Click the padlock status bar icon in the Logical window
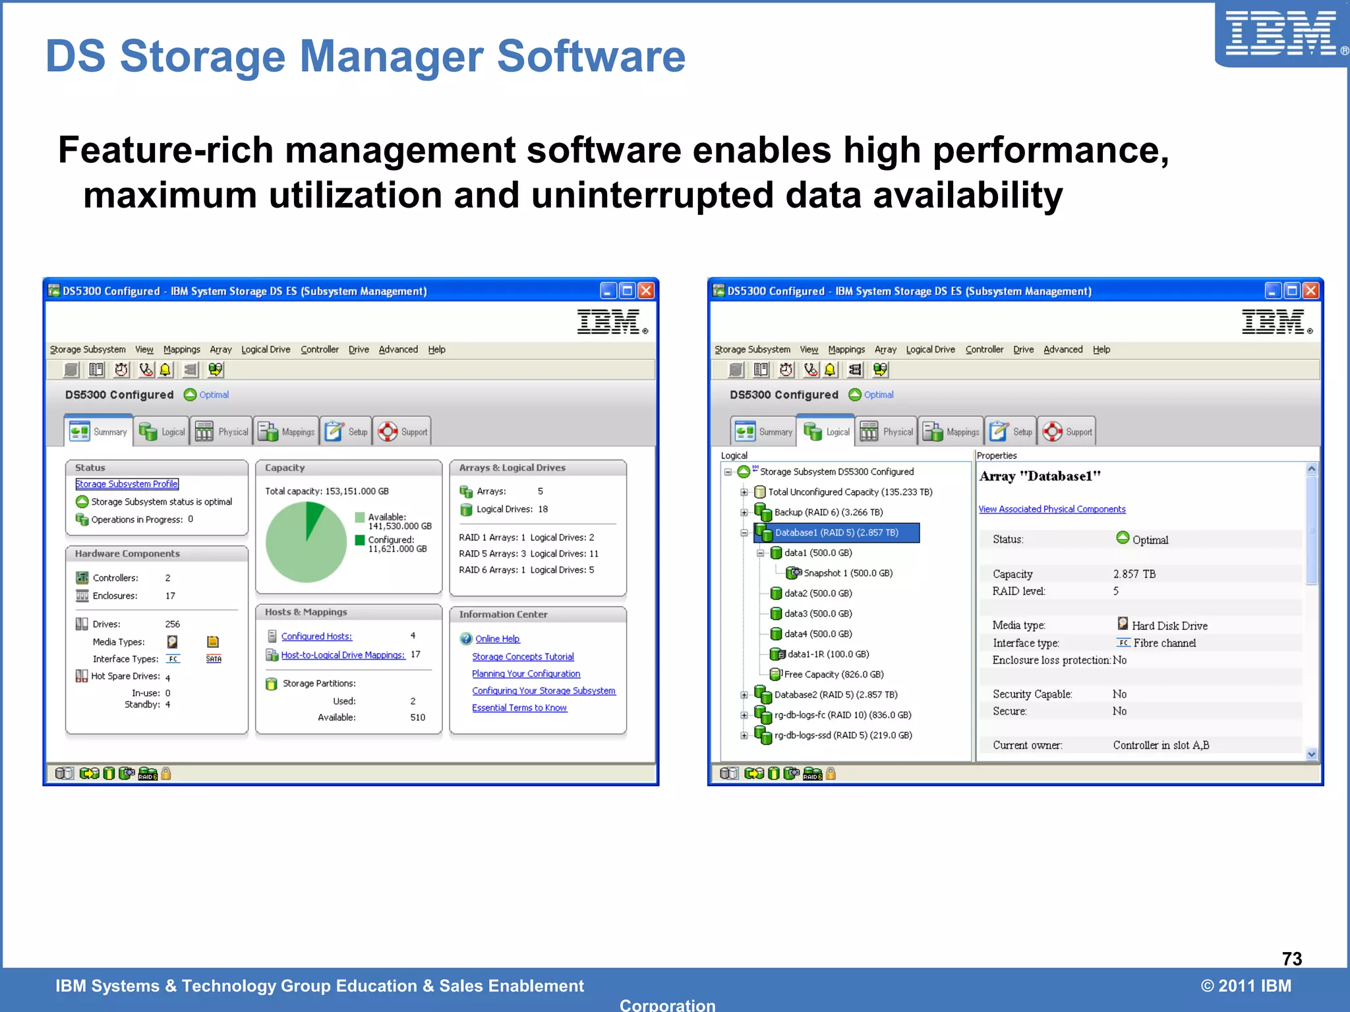This screenshot has height=1012, width=1350. (831, 773)
